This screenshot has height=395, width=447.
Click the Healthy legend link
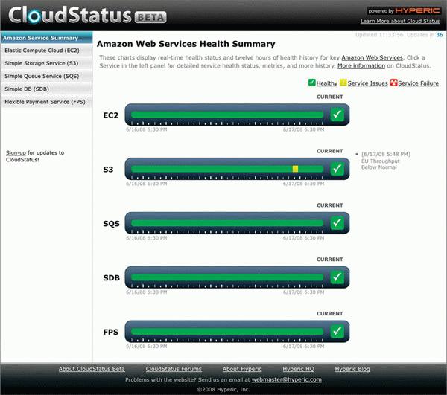pos(327,83)
